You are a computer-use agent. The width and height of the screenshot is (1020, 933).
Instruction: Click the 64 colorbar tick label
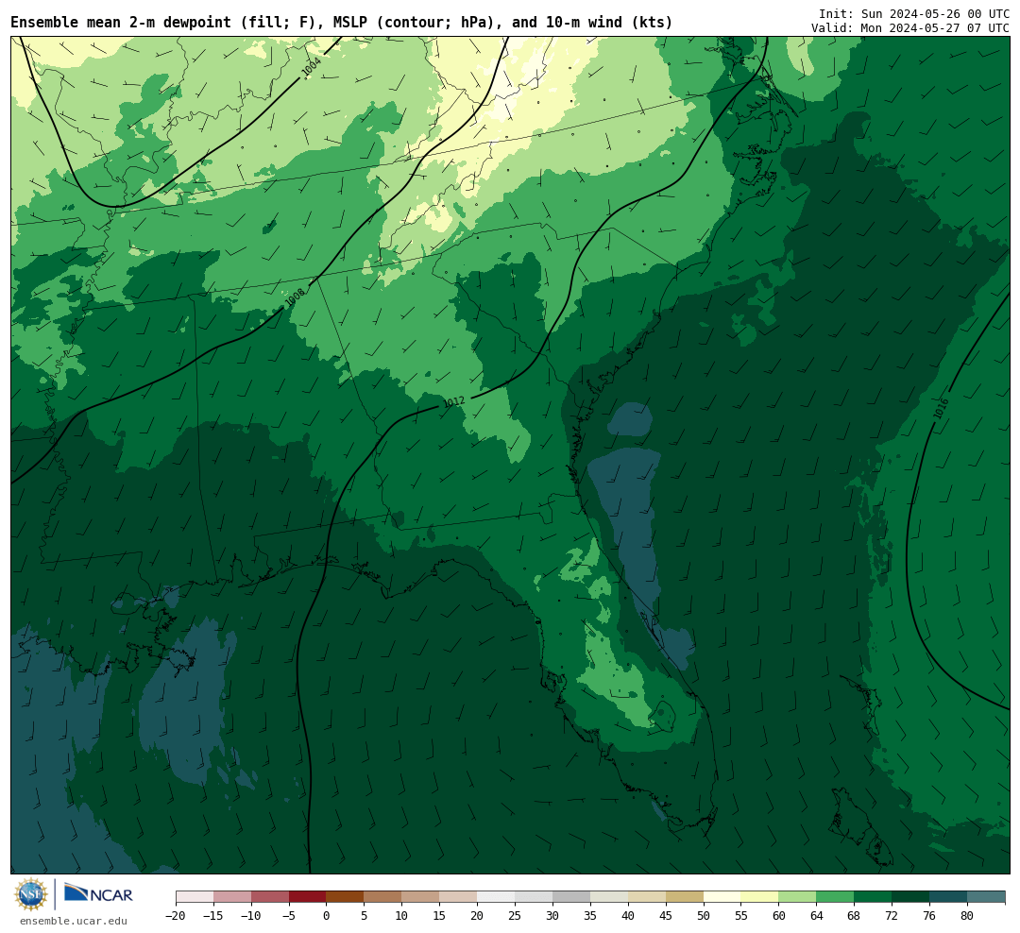[816, 916]
